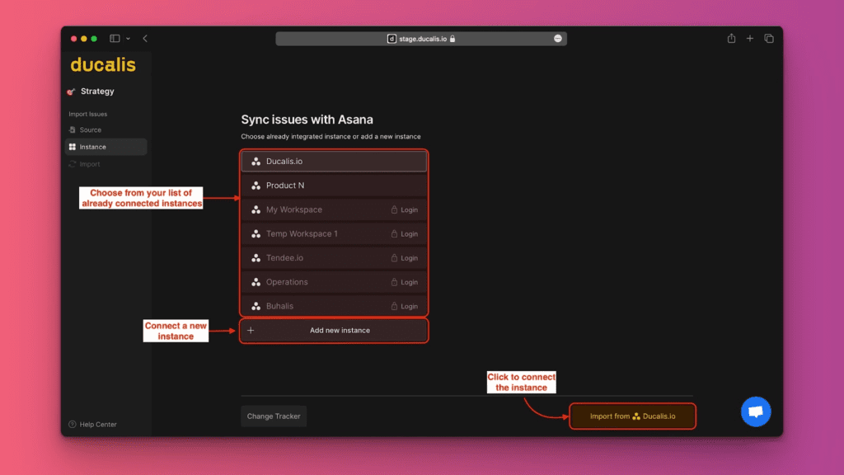
Task: Open the Source step in sidebar
Action: pos(91,130)
